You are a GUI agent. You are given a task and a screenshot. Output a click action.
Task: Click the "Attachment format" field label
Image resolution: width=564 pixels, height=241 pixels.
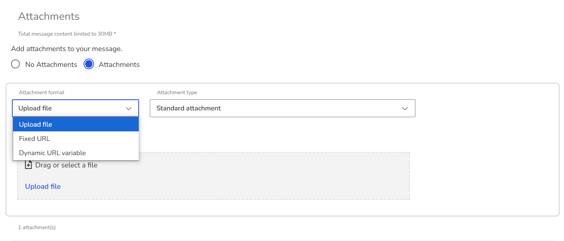(42, 92)
